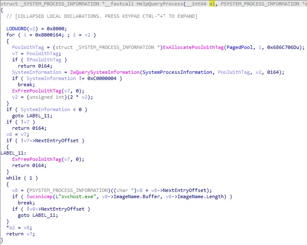The image size is (307, 245).
Task: Click the while ( 1 ) loop header
Action: pyautogui.click(x=22, y=178)
